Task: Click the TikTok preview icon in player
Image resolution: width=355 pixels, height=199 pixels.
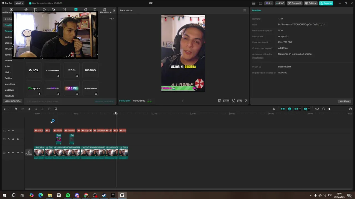Action: click(x=220, y=101)
